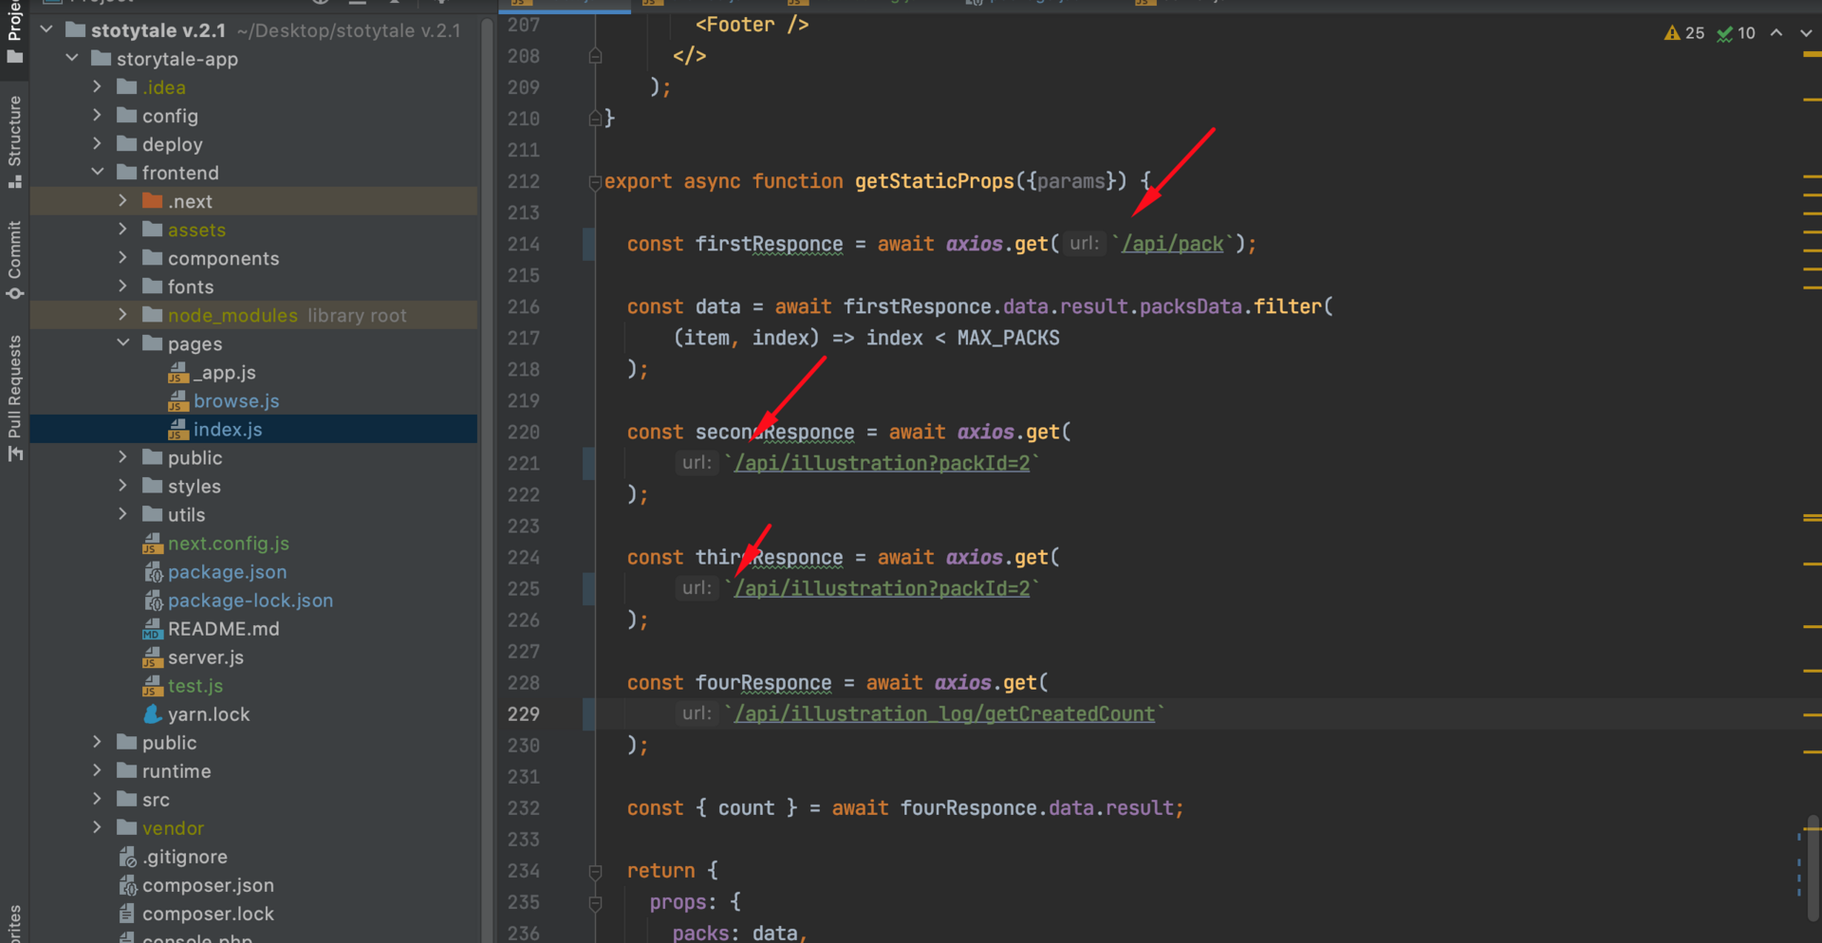Click the secondResponce illustration packId URL

click(x=882, y=463)
